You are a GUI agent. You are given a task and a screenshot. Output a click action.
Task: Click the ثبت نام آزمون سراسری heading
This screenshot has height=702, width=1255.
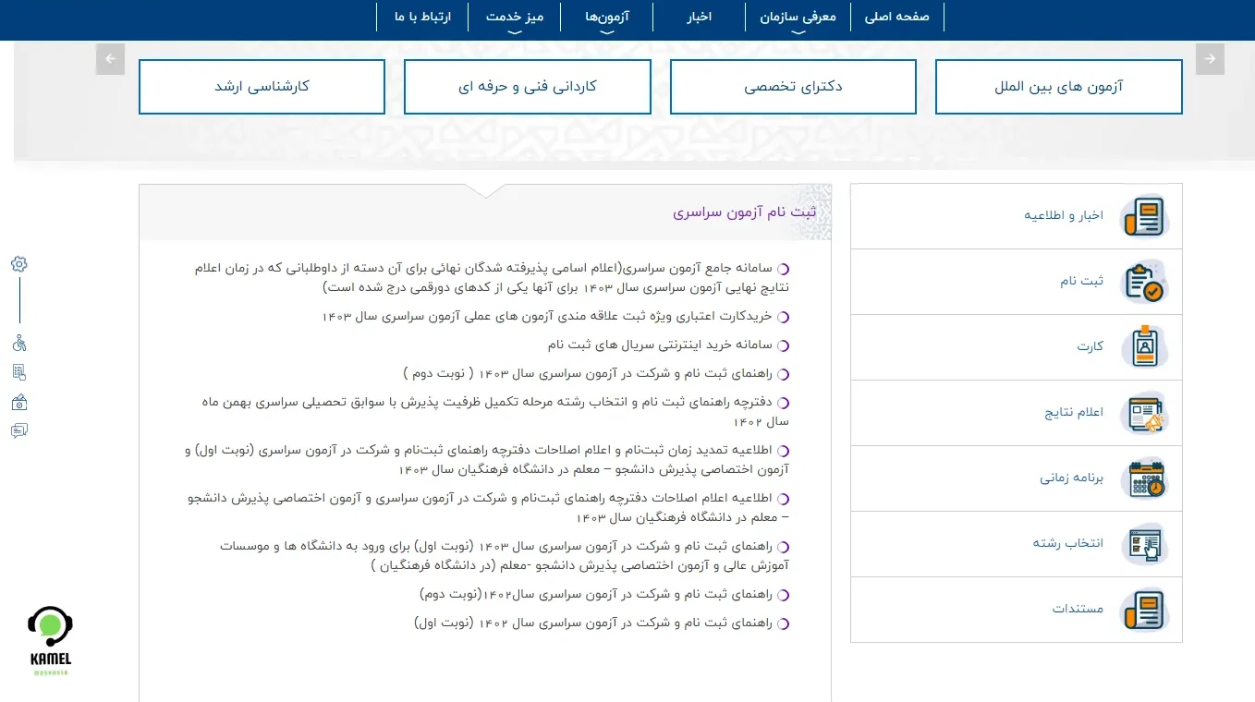745,212
